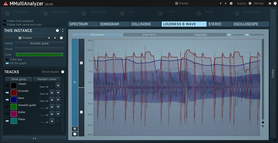The height and width of the screenshot is (143, 278).
Task: Click next preset arrow in This Instance panel
Action: coord(55,38)
